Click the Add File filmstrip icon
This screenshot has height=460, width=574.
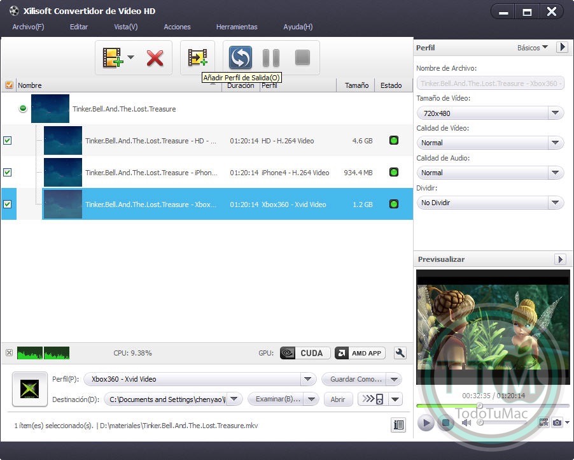[x=112, y=57]
